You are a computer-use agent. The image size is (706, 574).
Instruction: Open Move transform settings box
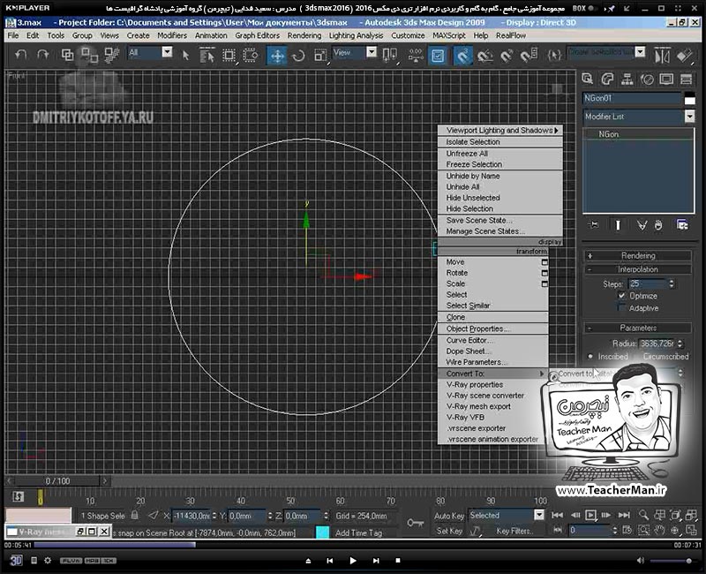(x=545, y=262)
